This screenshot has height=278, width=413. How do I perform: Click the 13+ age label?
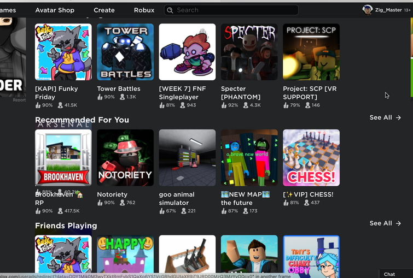point(407,10)
